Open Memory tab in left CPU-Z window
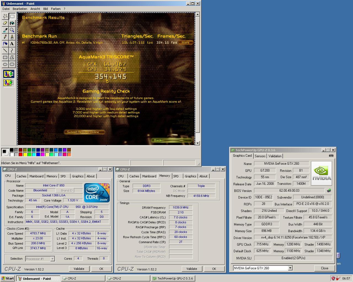This screenshot has width=353, height=282. (52, 176)
